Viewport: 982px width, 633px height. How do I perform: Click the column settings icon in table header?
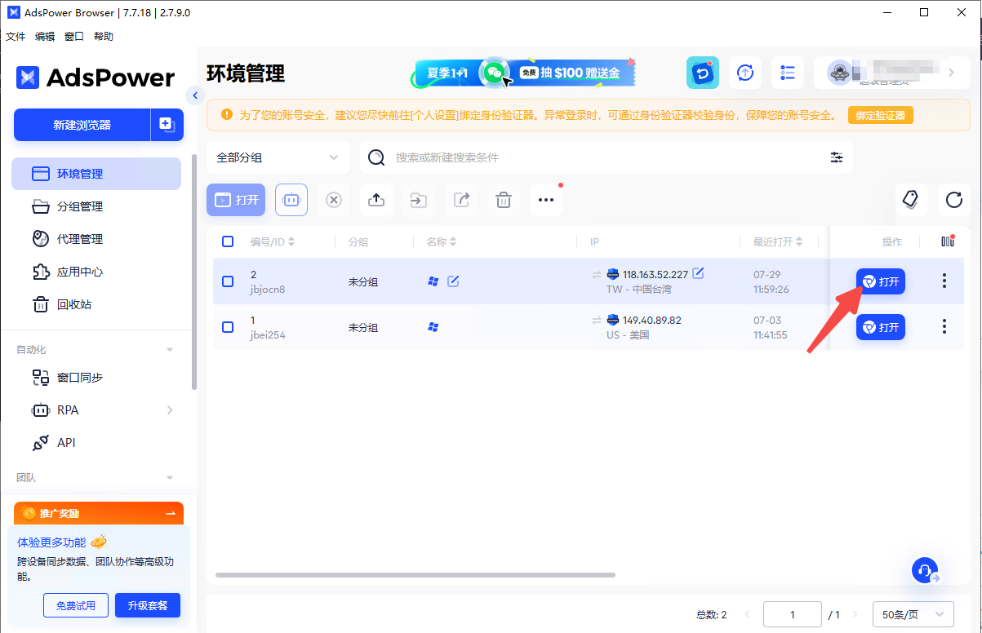(x=947, y=241)
